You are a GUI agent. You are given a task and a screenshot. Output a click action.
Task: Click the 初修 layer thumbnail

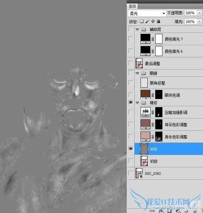[144, 161]
